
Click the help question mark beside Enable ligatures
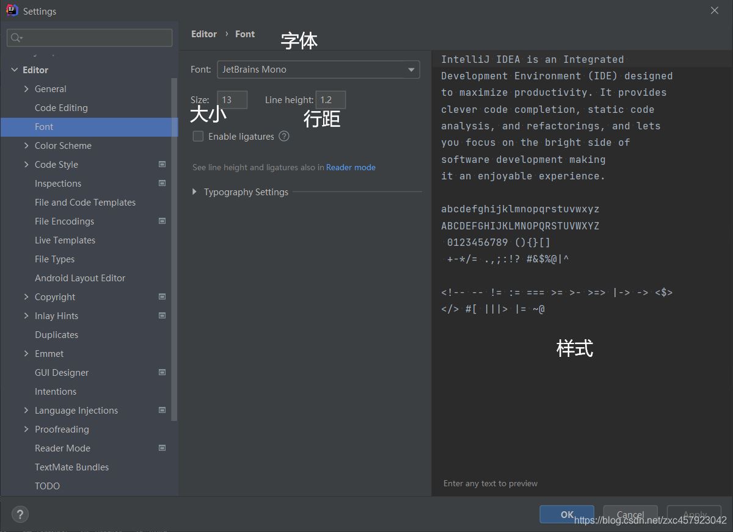[x=284, y=136]
